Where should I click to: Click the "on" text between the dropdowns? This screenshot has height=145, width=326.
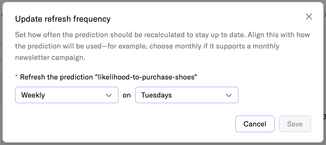127,95
